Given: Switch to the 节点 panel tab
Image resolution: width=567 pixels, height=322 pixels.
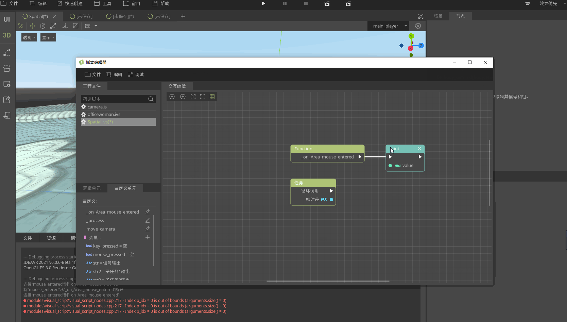Looking at the screenshot, I should point(460,16).
